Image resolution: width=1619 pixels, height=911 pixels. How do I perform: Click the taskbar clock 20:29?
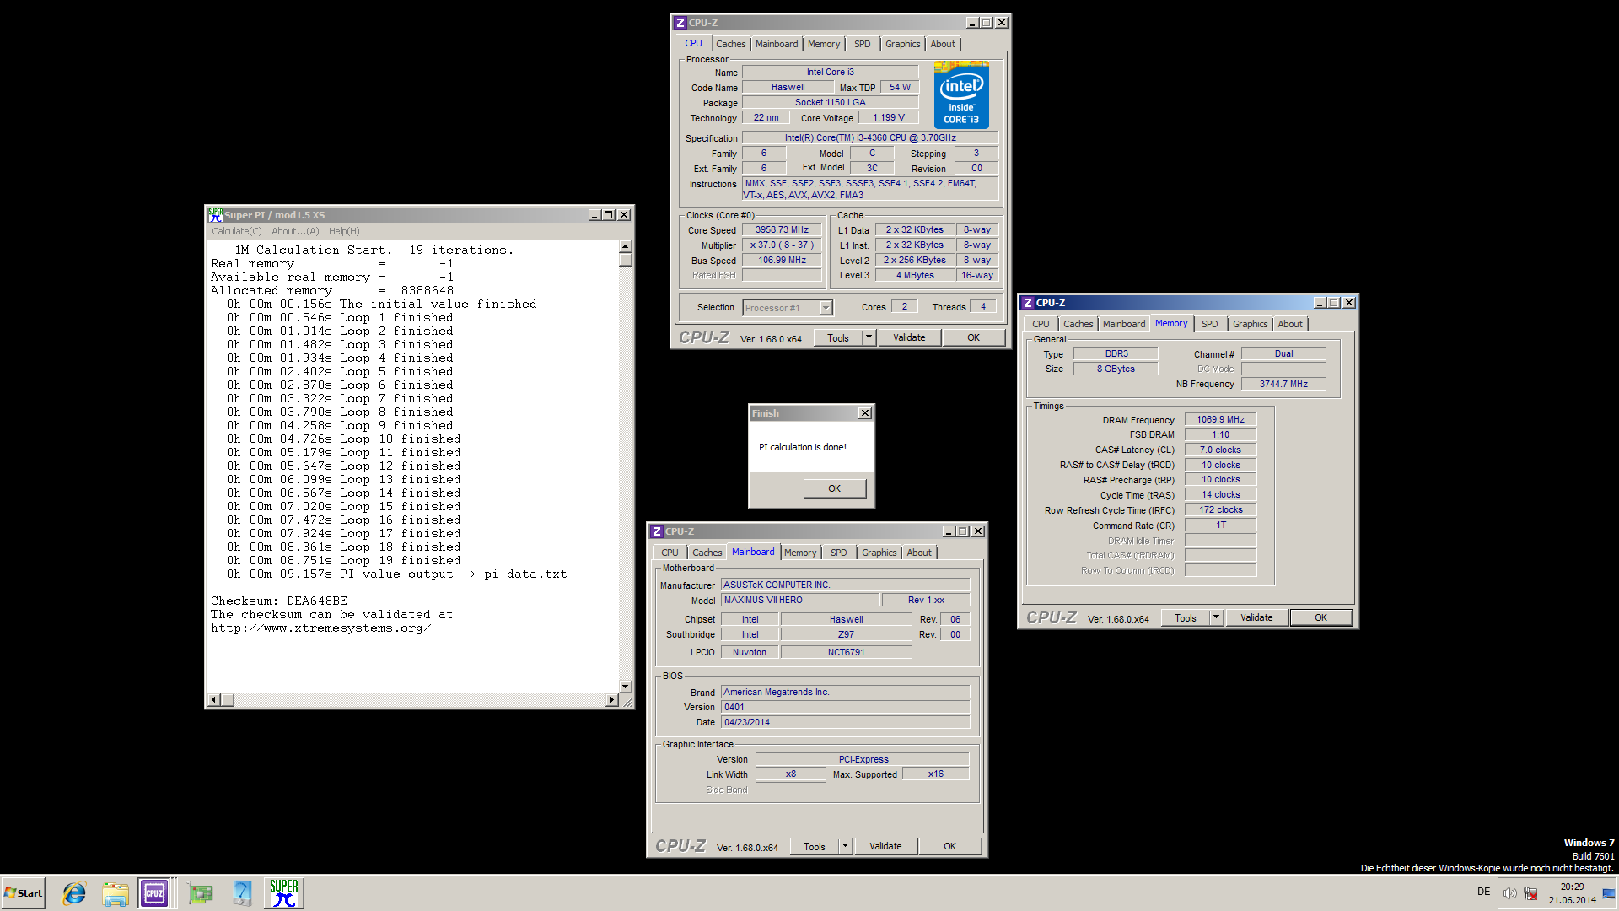[x=1572, y=887]
